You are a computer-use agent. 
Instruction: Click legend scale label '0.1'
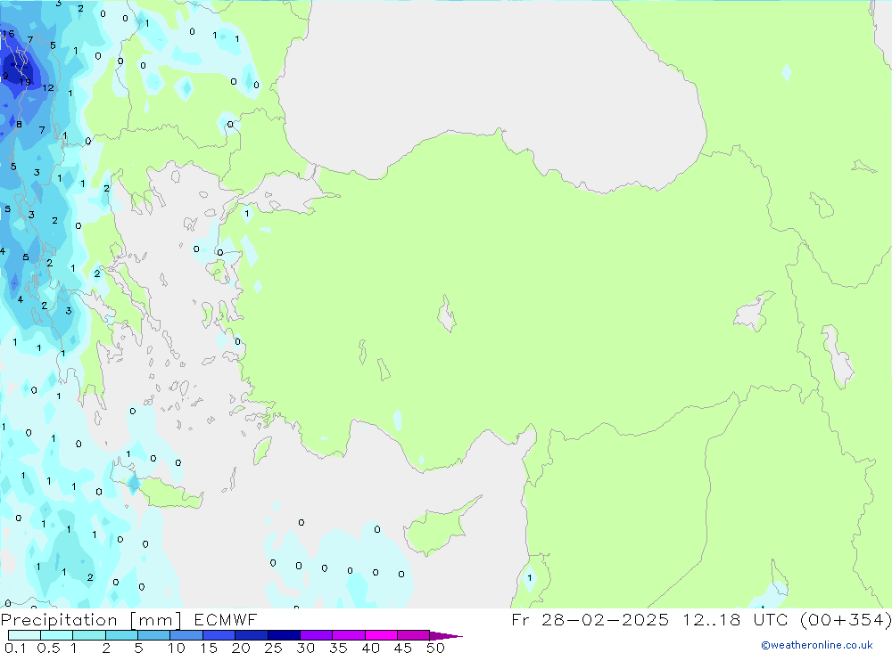(15, 648)
